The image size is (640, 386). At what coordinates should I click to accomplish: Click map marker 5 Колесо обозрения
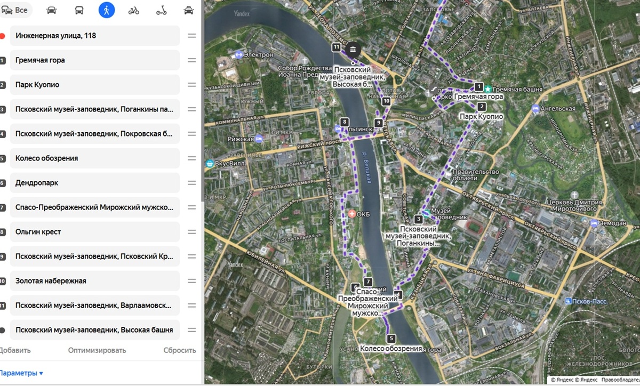(391, 338)
